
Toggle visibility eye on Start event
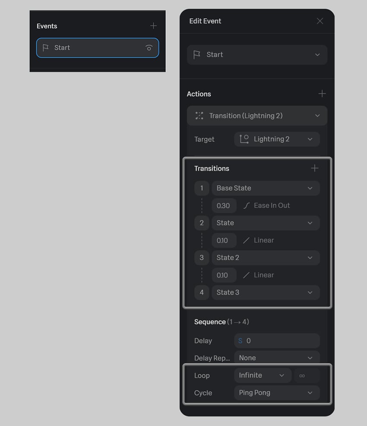click(x=149, y=48)
